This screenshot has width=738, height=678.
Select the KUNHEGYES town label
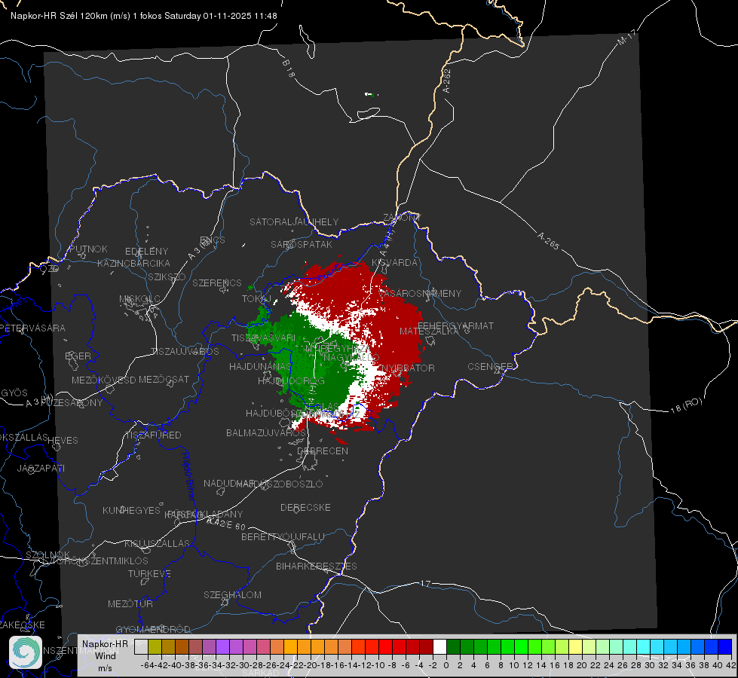[131, 510]
